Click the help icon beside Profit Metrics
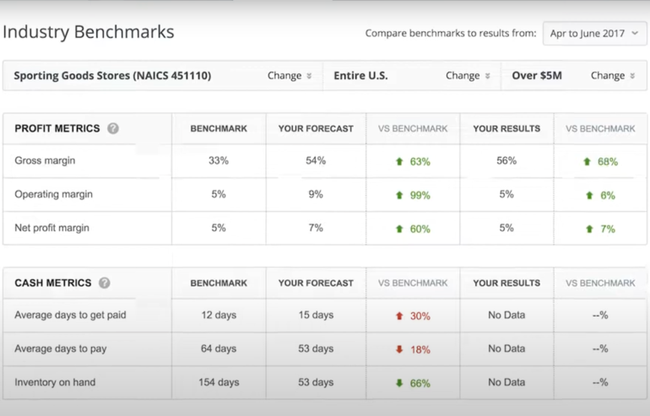Viewport: 650px width, 416px height. [113, 129]
